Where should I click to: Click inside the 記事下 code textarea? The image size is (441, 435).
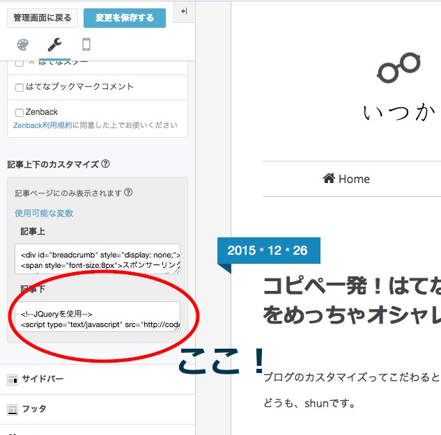point(98,317)
